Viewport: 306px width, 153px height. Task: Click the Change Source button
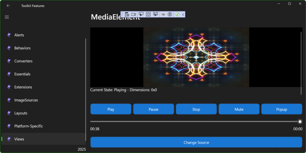[196, 142]
